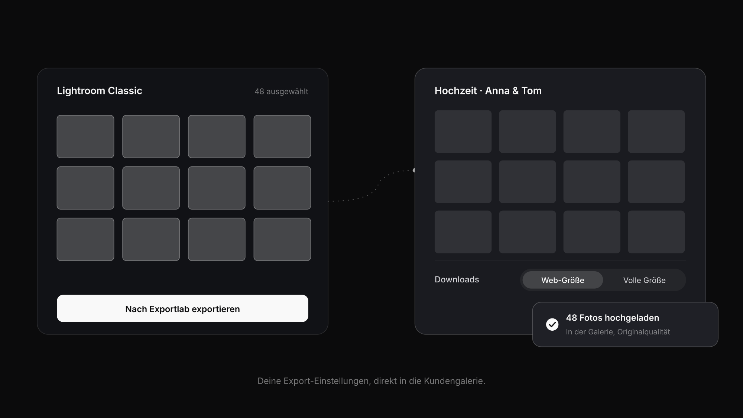Select the Web-Größe download option

click(562, 280)
